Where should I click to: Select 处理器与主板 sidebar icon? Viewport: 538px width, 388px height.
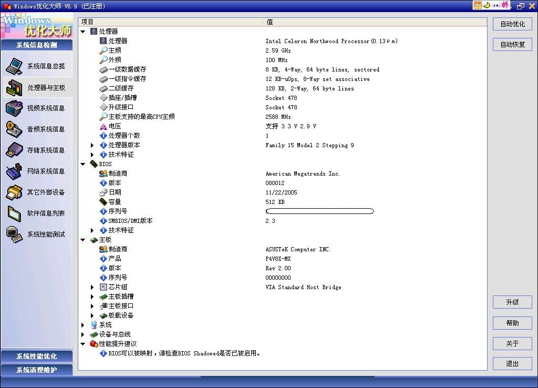pyautogui.click(x=14, y=88)
